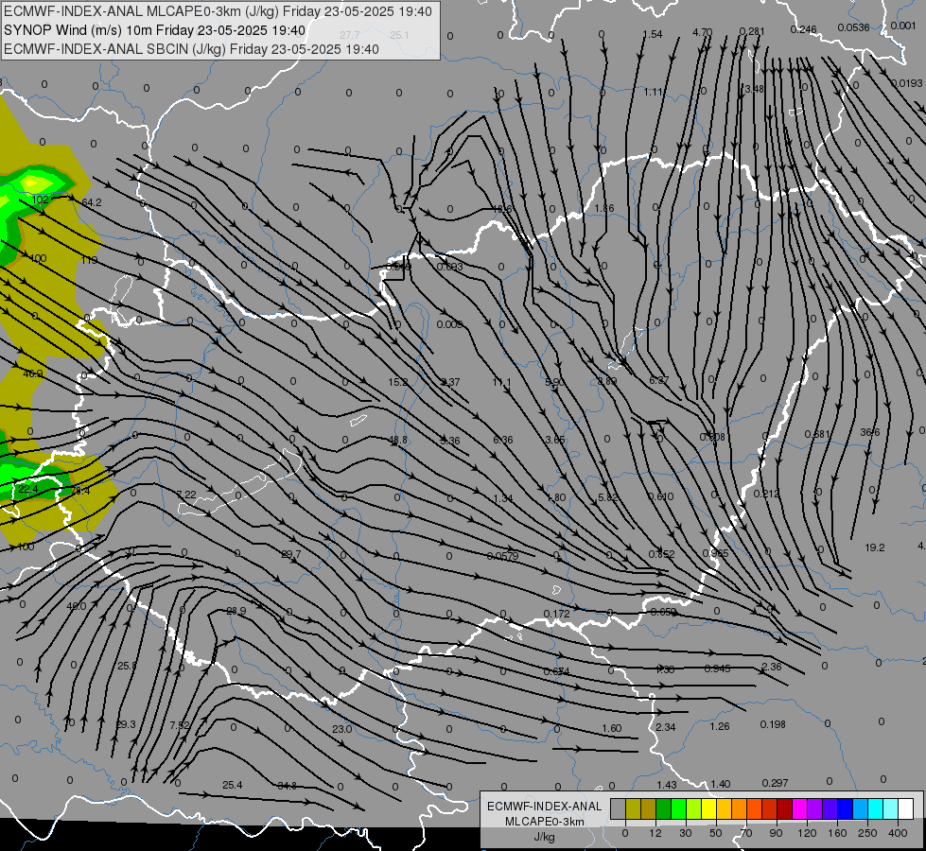Click the map value 102 in green area
Screen dimensions: 926x851
click(40, 200)
